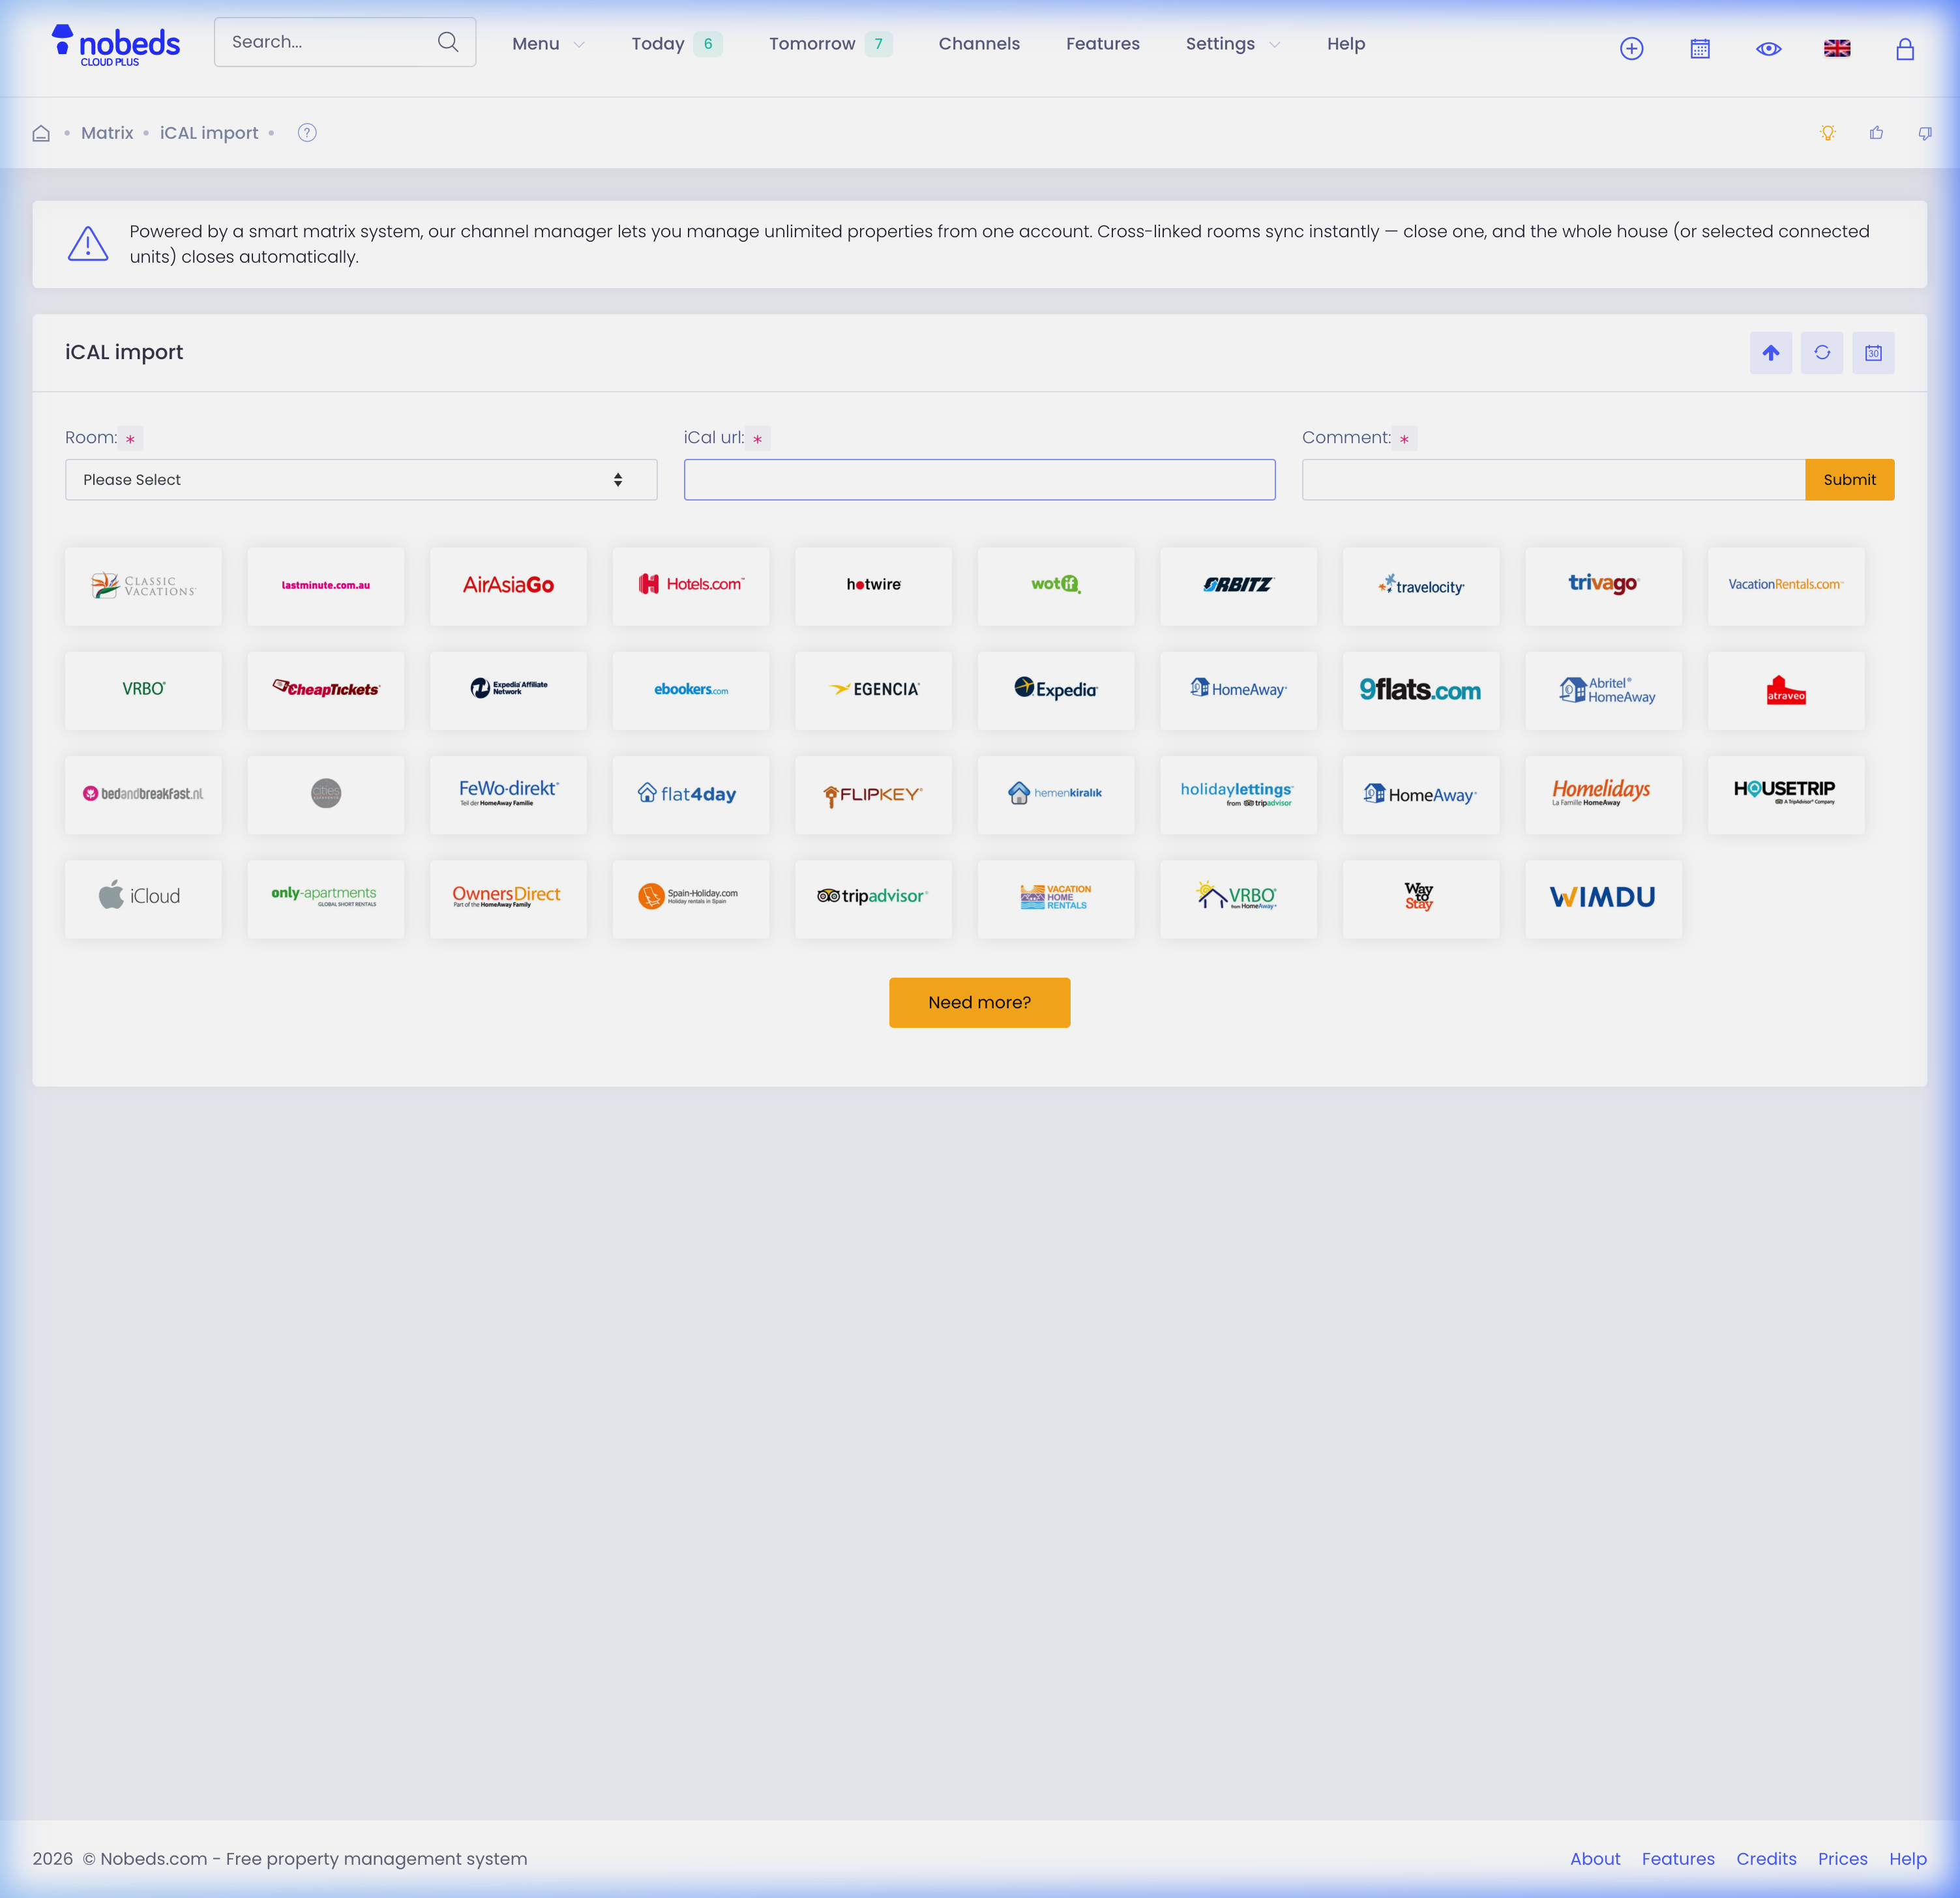Expand the Menu dropdown

548,44
